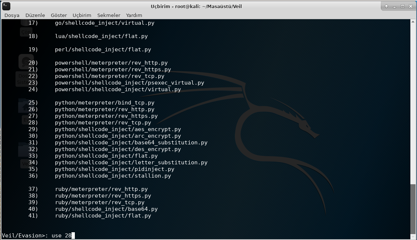The image size is (417, 240).
Task: Click ruby/meterpreter/rev_tcp.py
Action: click(100, 203)
